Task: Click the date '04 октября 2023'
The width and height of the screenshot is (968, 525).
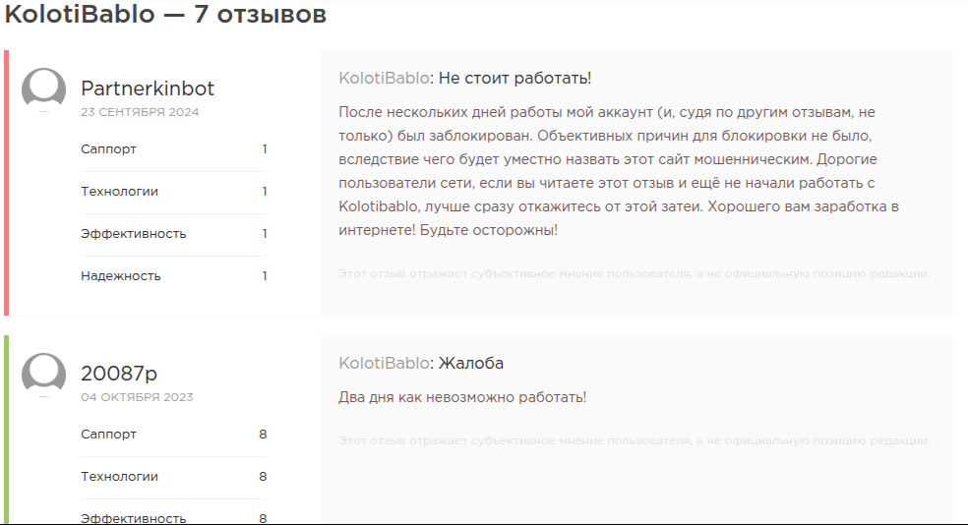Action: (x=137, y=397)
